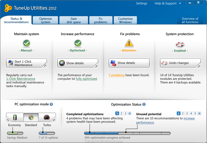Click the PC optimization mode info icon
Viewport: 207px width, 143px height.
click(51, 104)
